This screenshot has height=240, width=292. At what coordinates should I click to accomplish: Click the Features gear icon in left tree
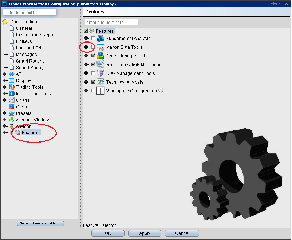pos(17,132)
